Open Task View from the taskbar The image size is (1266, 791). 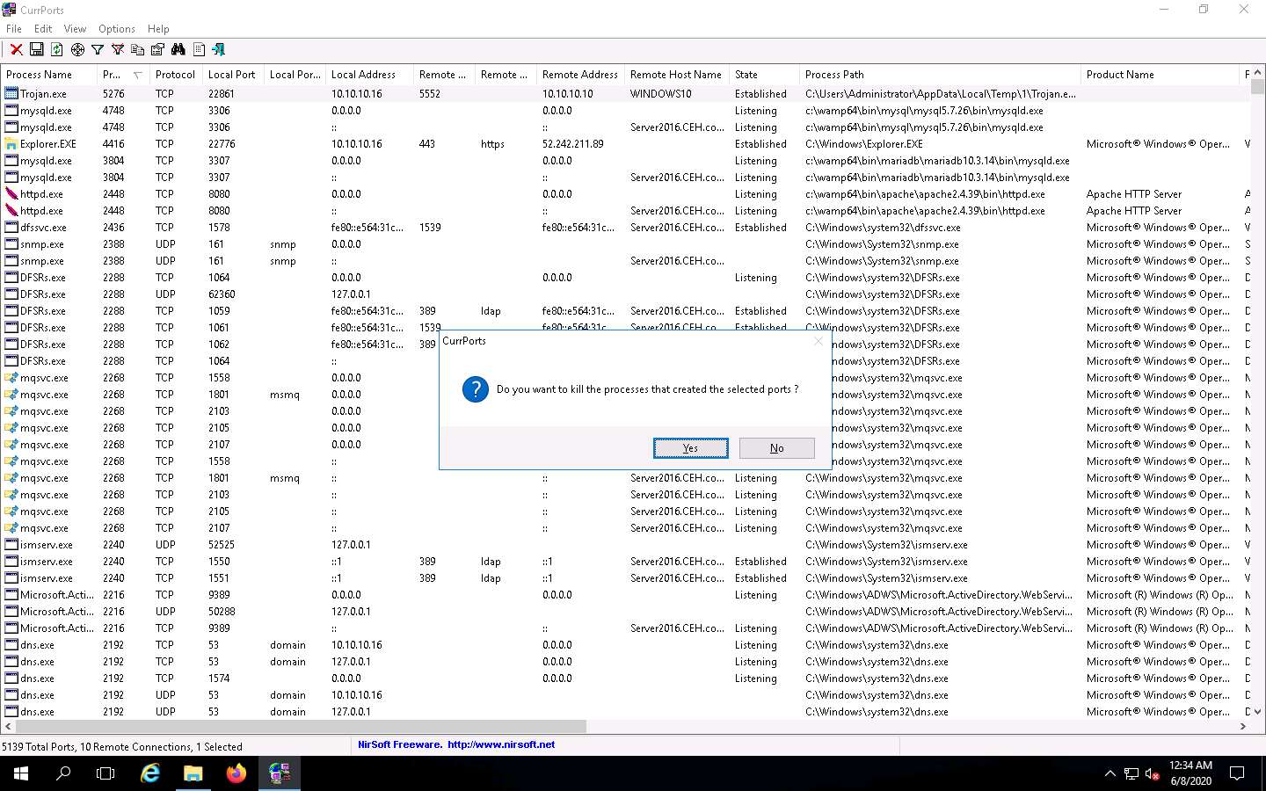click(x=105, y=773)
